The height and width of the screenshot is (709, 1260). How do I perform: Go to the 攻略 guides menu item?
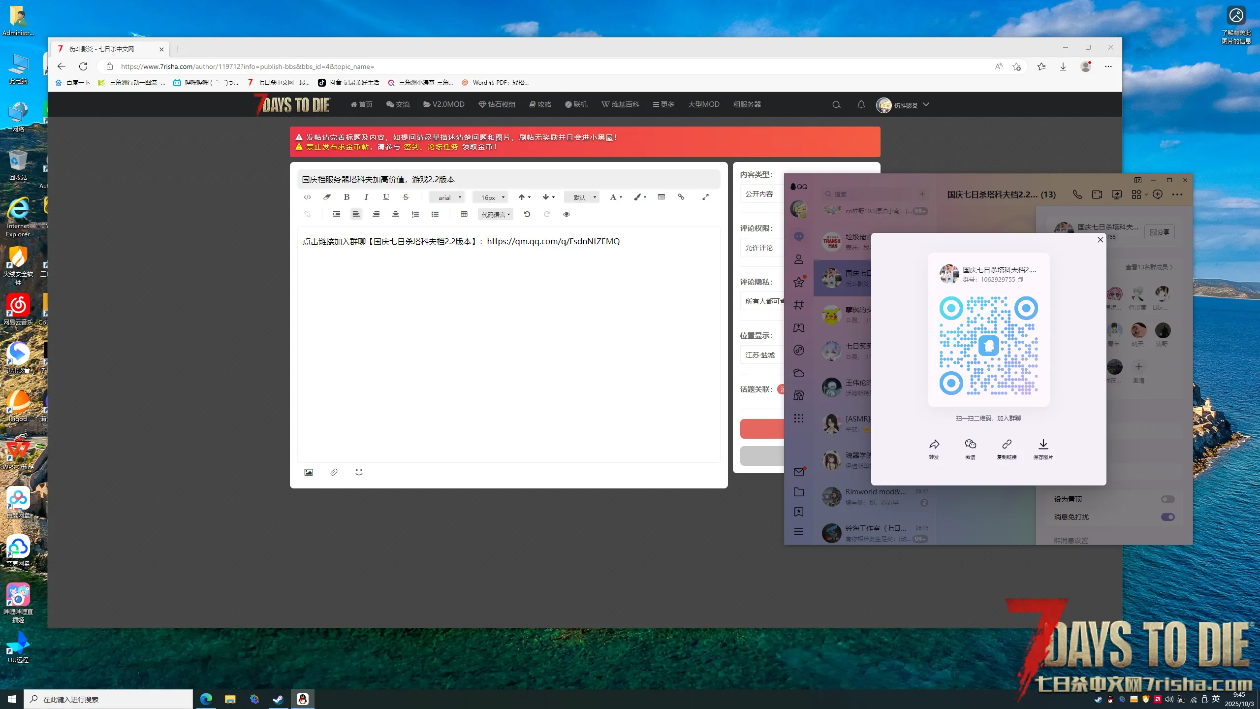540,104
